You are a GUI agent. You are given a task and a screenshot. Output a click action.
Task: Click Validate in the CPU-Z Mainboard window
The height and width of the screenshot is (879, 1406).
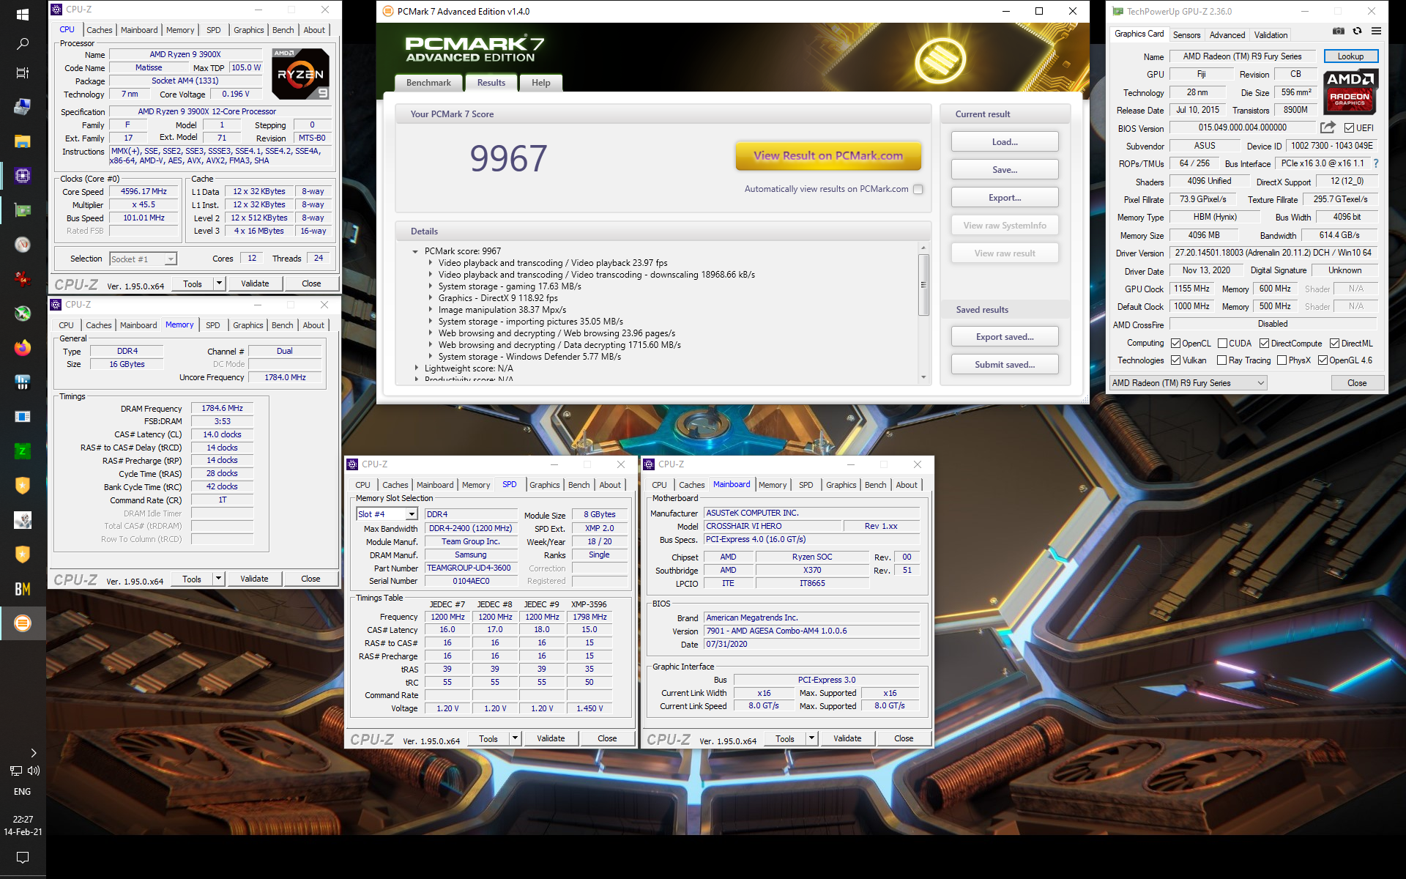click(x=847, y=738)
